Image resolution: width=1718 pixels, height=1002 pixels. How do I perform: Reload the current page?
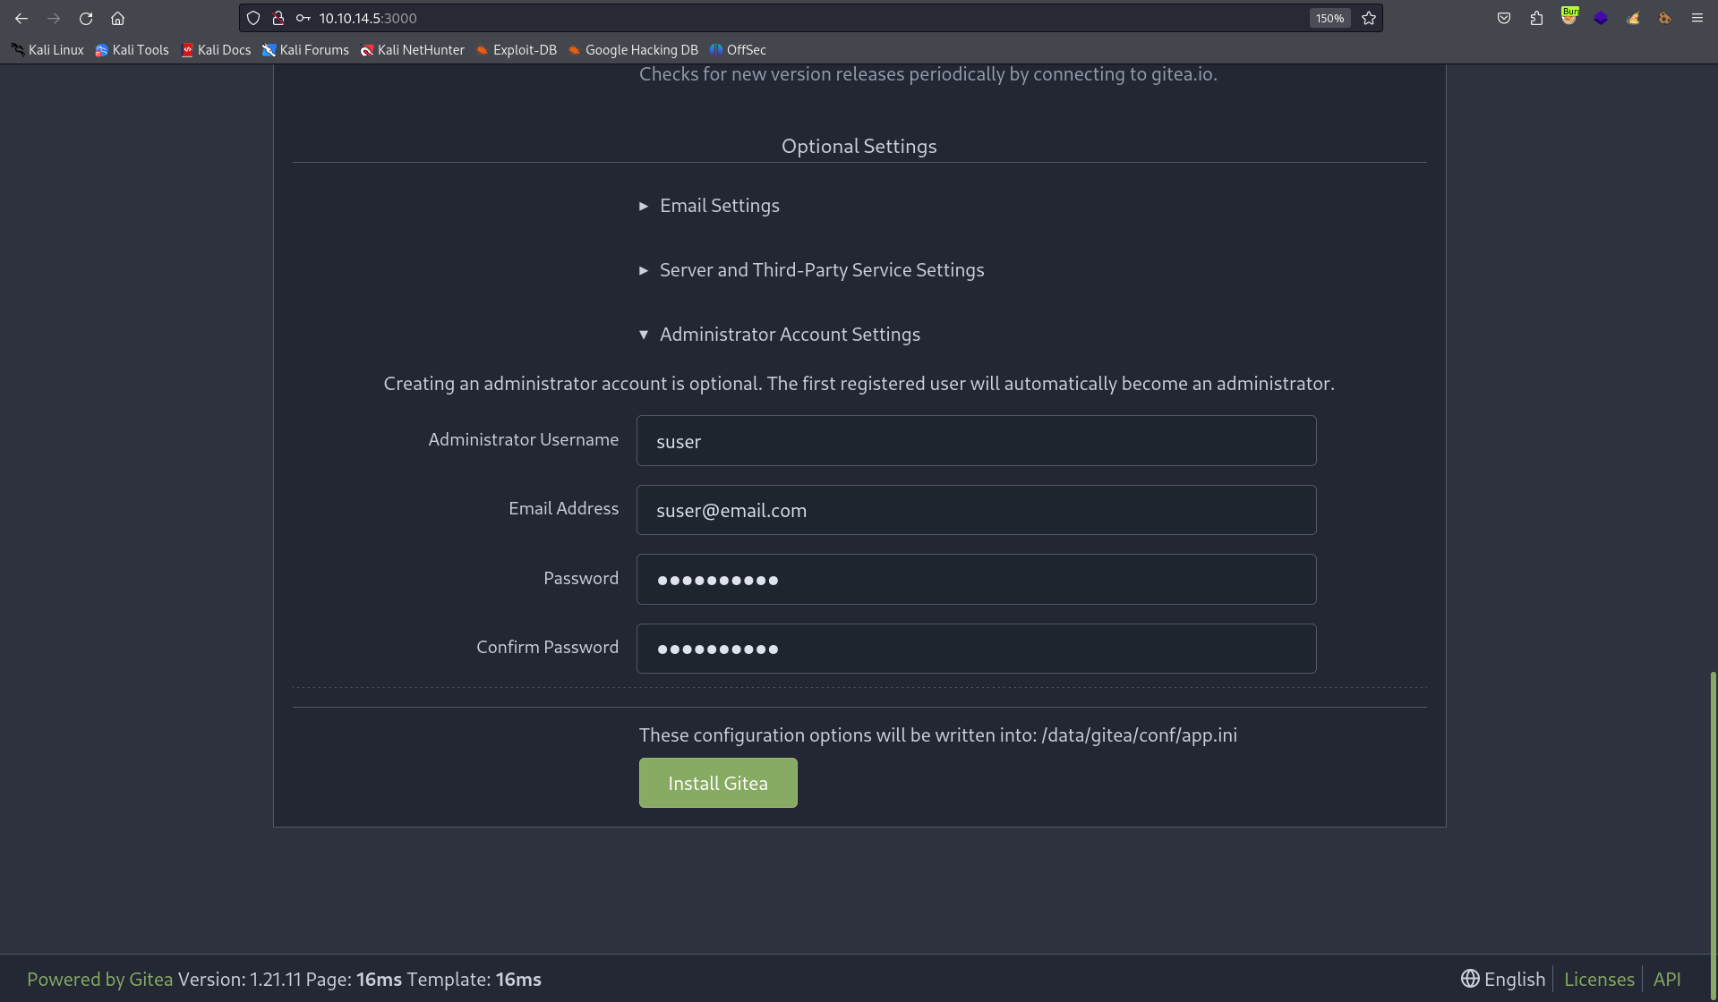86,18
